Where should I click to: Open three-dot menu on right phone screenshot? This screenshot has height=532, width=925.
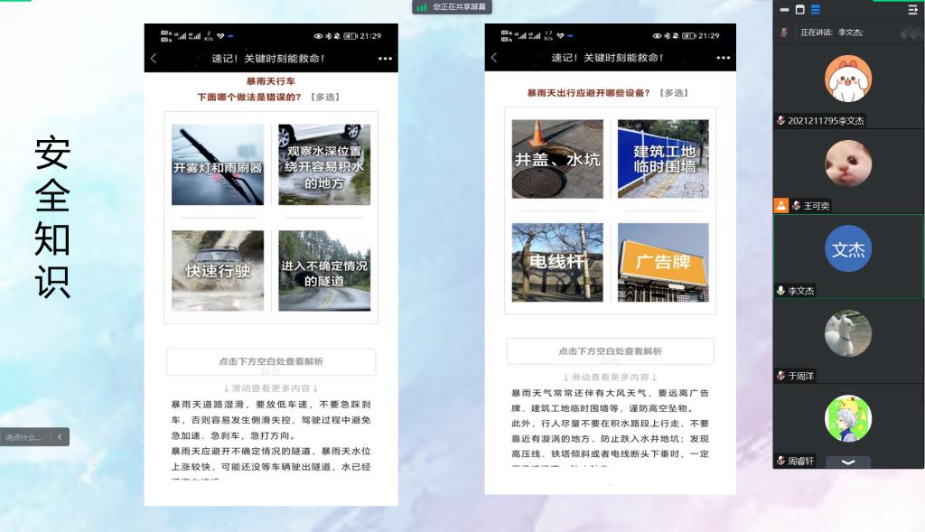[725, 58]
